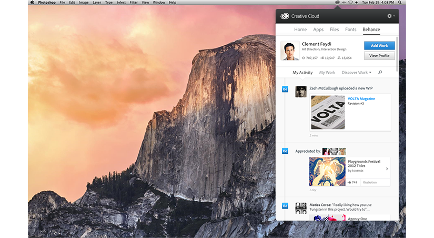Open the Photoshop application menu
The width and height of the screenshot is (434, 238).
click(47, 2)
